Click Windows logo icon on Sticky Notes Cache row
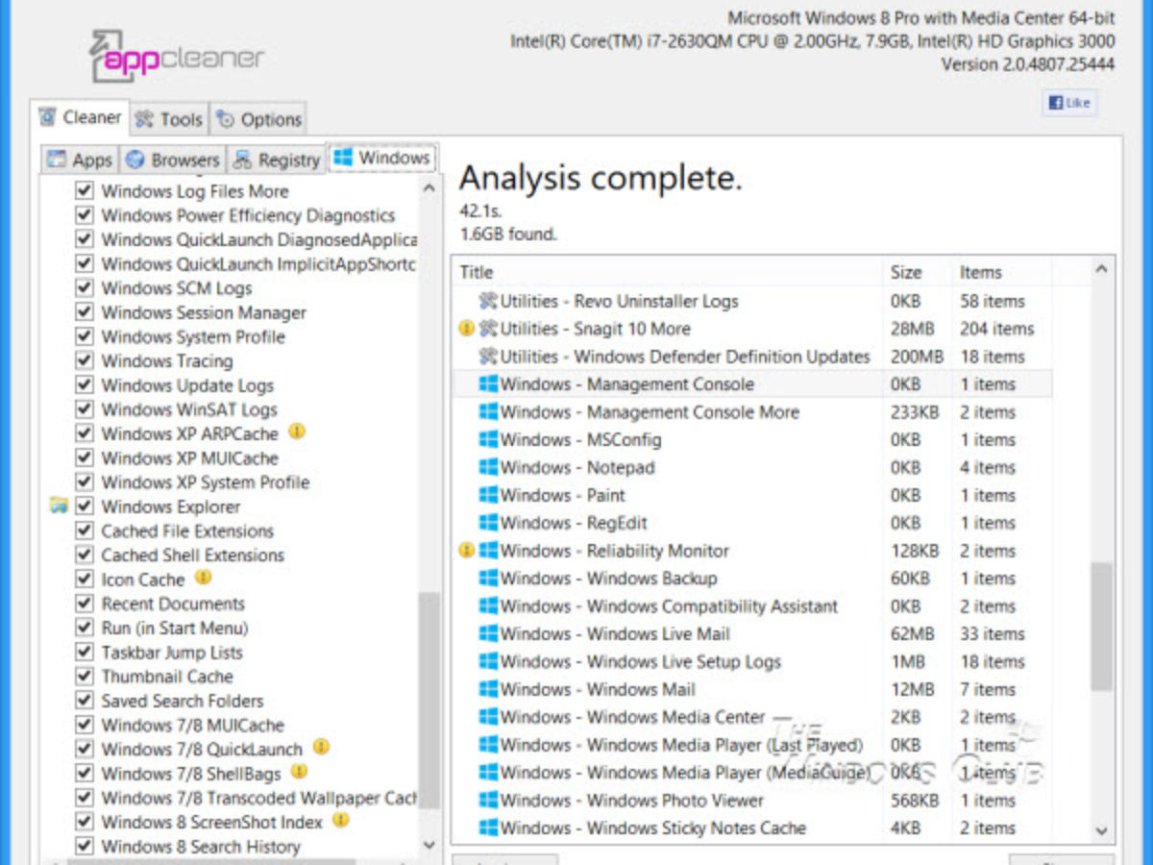Screen dimensions: 1153x865 tap(488, 828)
